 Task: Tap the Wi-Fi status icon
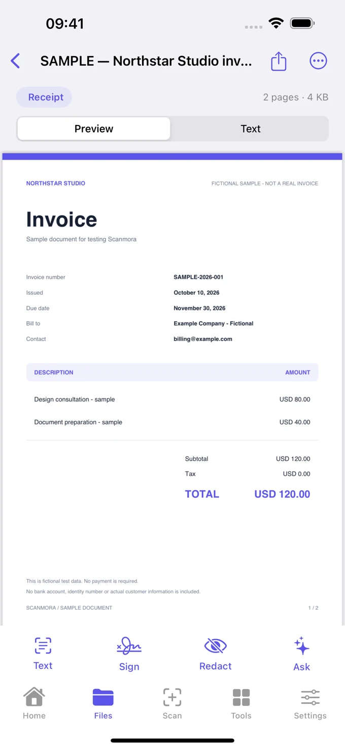(276, 23)
